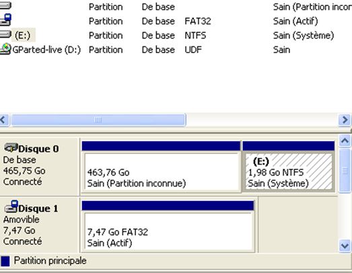Select the 463,76 Go unknown partition block
Viewport: 352px width, 273px height.
(x=161, y=172)
